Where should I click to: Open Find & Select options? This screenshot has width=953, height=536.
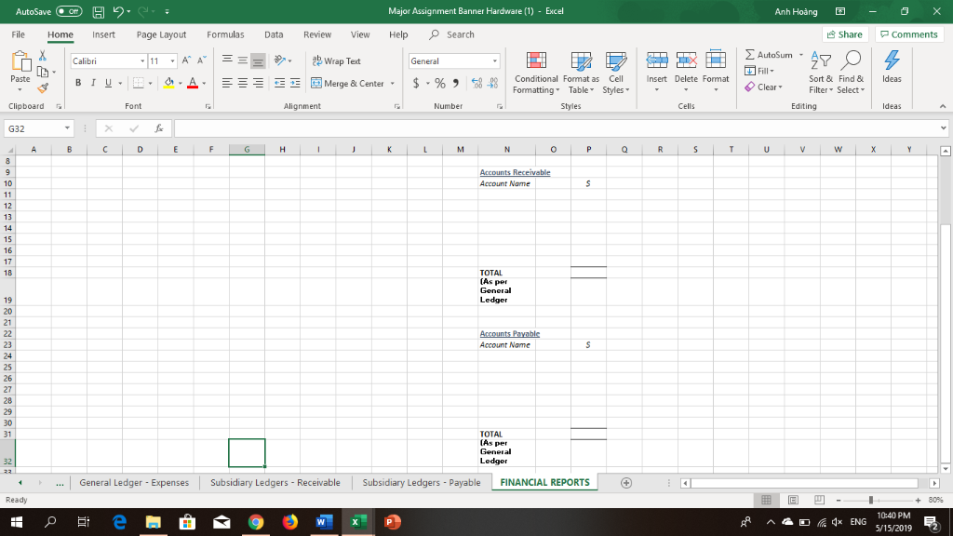point(851,73)
